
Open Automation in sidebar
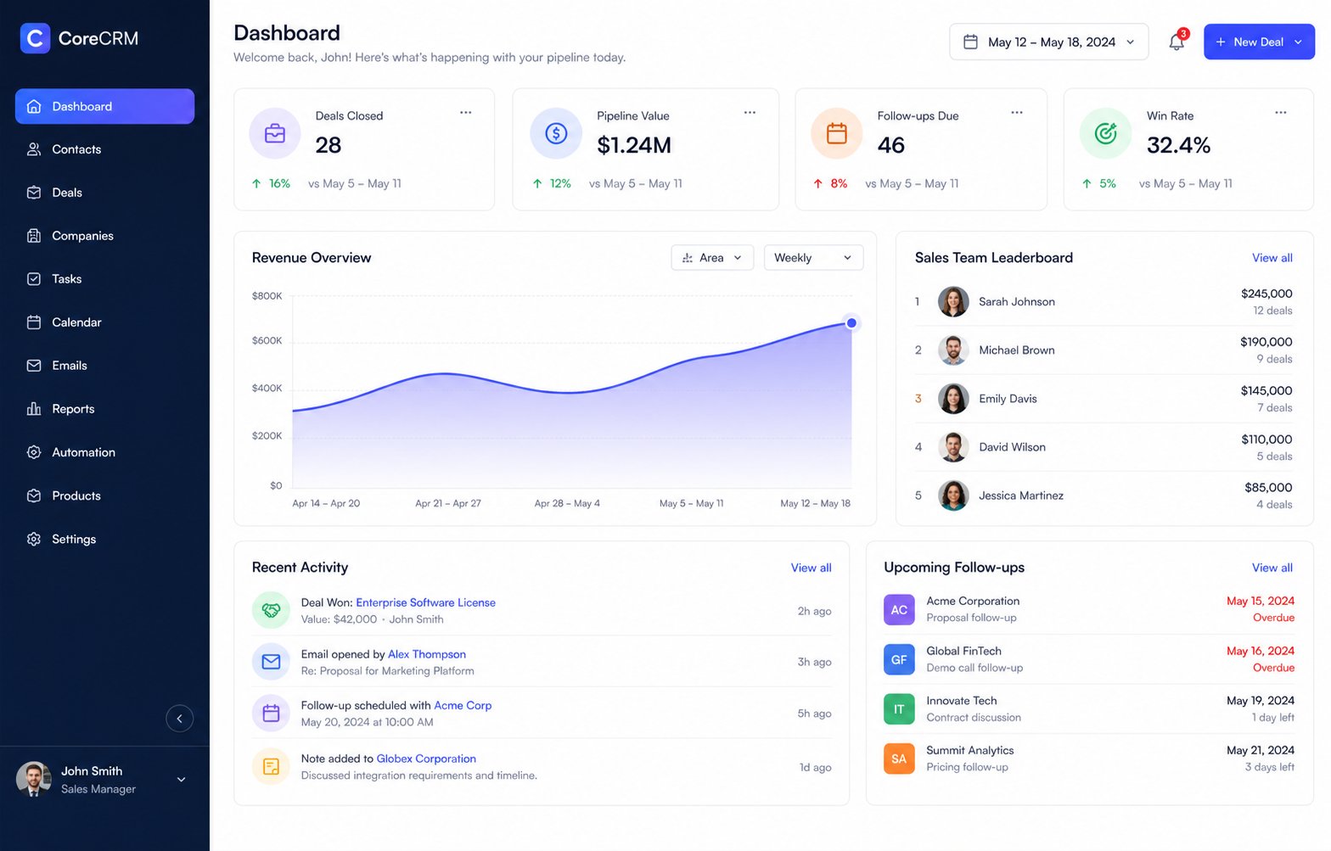coord(104,452)
